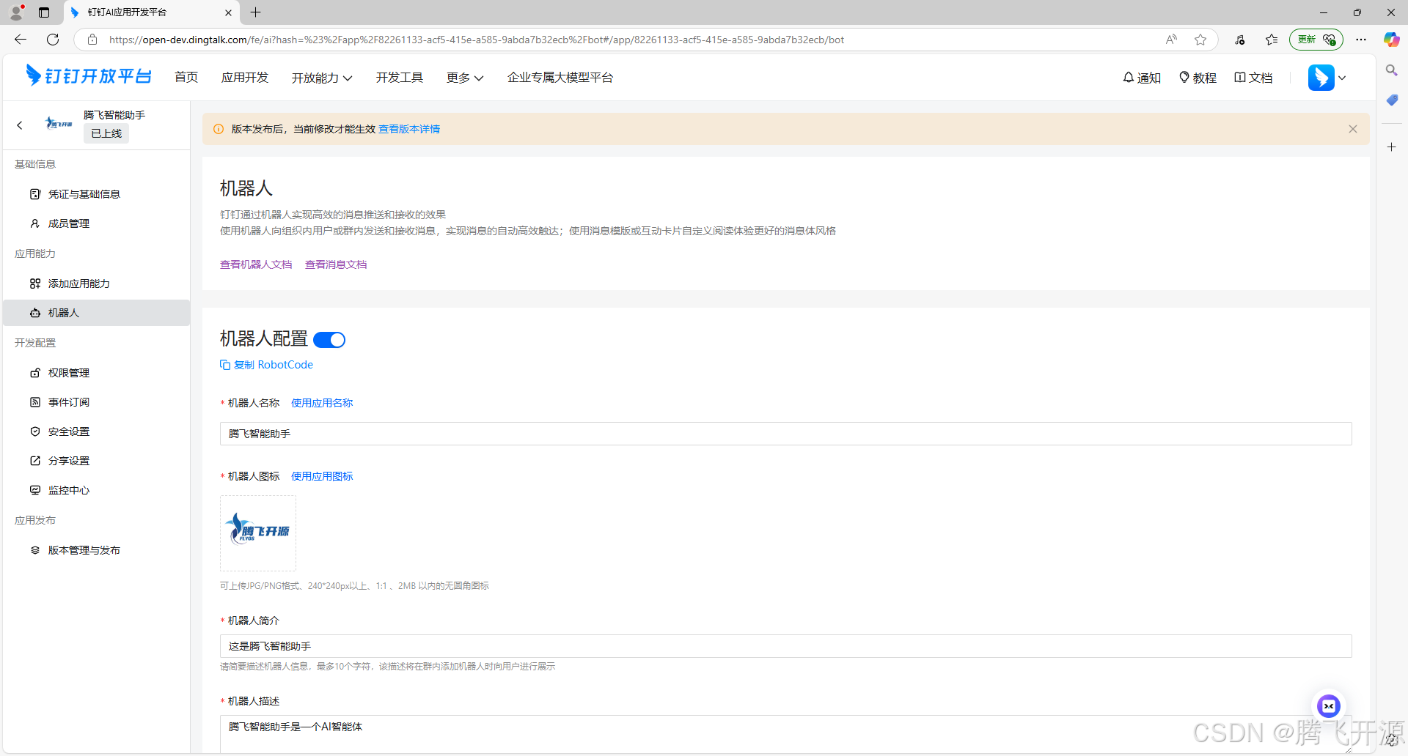Open a new browser tab

tap(256, 12)
